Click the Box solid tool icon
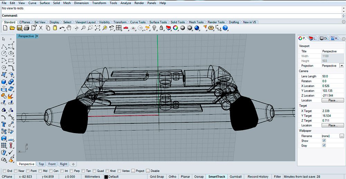The height and width of the screenshot is (179, 346). point(4,82)
